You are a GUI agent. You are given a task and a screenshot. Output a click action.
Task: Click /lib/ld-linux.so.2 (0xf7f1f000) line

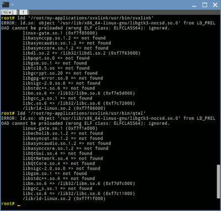[x=64, y=198]
